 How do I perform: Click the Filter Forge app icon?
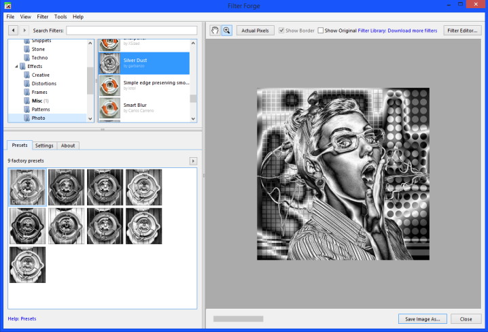pyautogui.click(x=7, y=5)
